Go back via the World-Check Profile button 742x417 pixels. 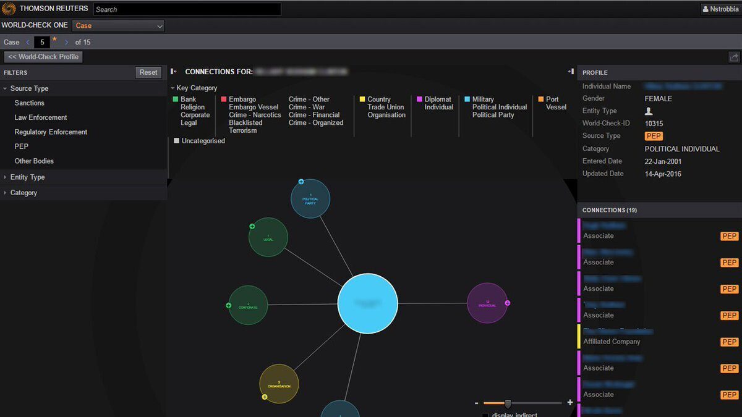click(43, 57)
